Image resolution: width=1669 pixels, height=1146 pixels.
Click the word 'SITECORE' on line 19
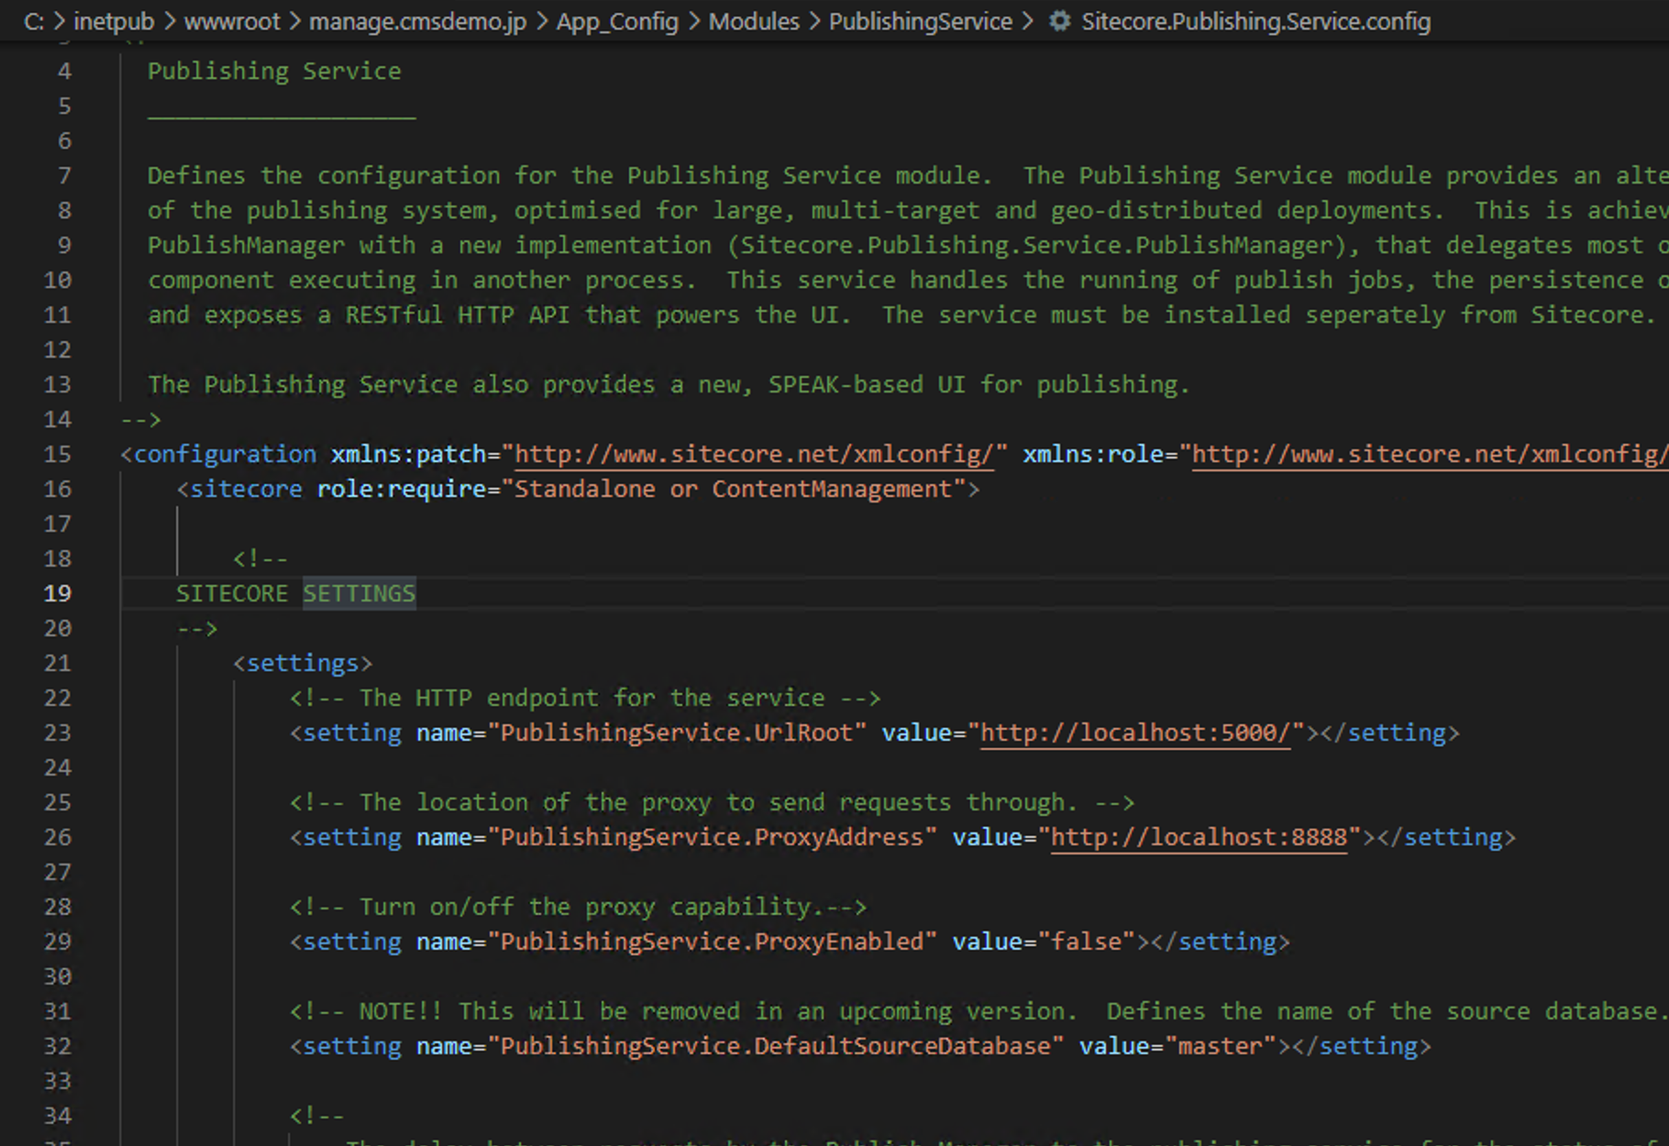232,593
